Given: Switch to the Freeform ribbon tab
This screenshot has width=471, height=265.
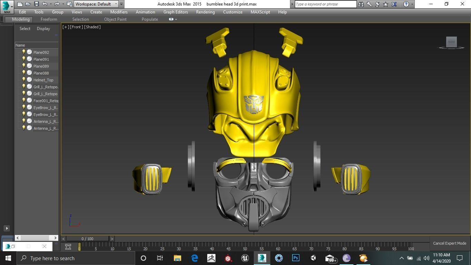Looking at the screenshot, I should [49, 19].
